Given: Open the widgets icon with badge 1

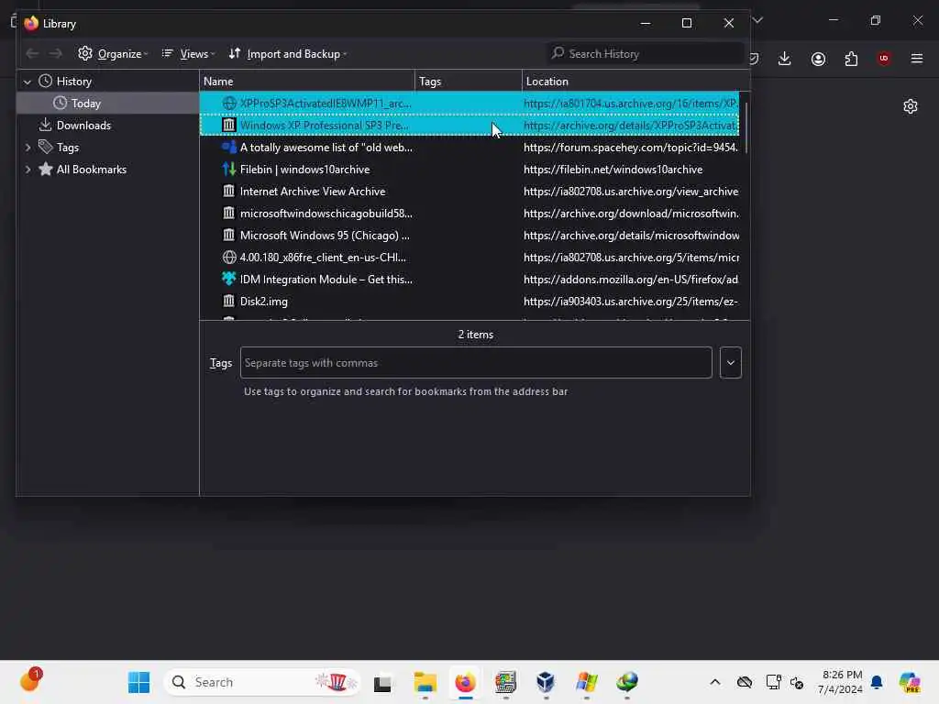Looking at the screenshot, I should [30, 680].
